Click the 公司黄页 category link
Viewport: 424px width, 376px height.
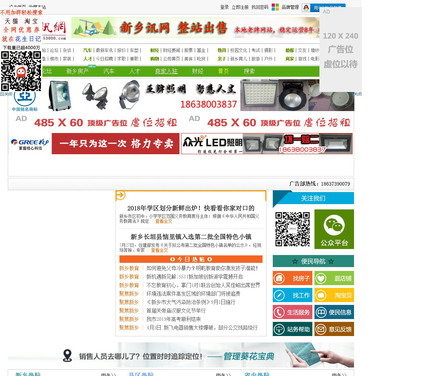click(171, 59)
